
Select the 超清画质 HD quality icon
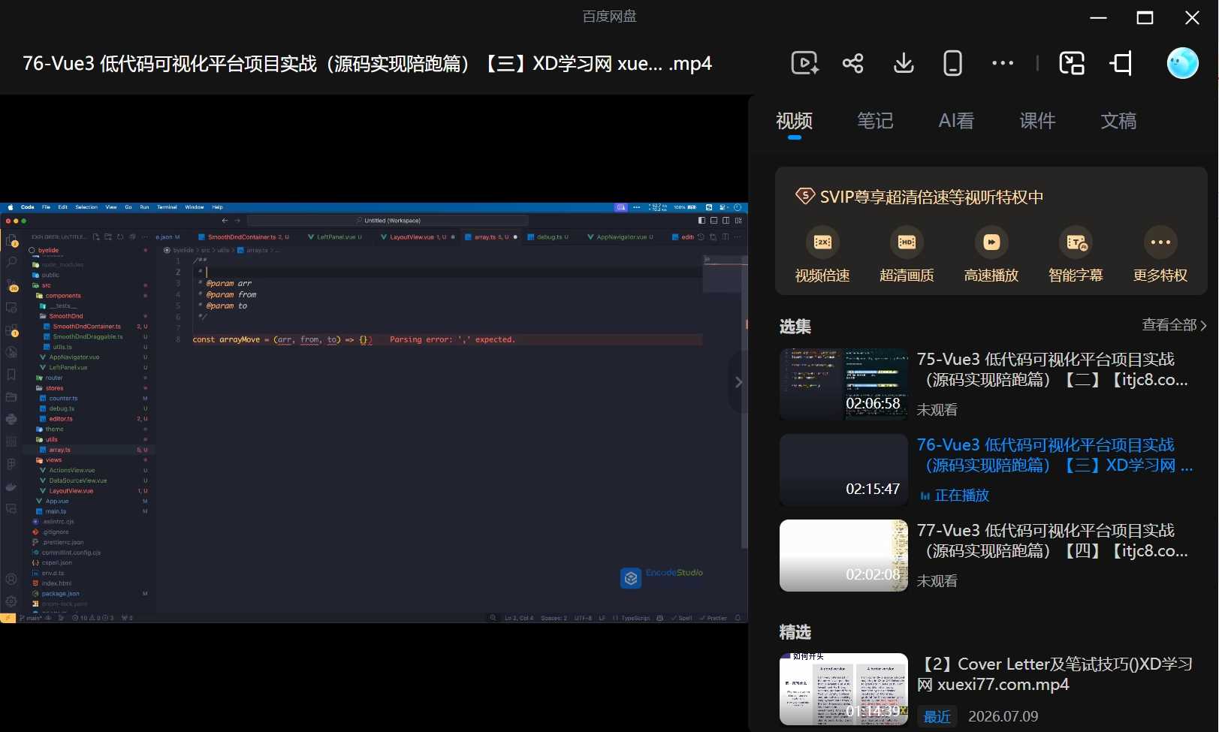click(x=907, y=242)
